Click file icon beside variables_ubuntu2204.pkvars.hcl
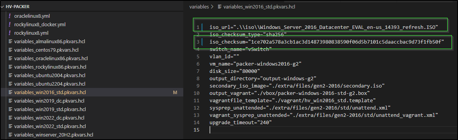This screenshot has width=458, height=140. coord(10,84)
